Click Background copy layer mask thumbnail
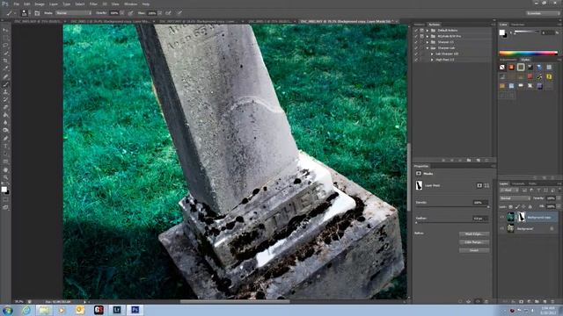This screenshot has height=316, width=563. coord(522,217)
